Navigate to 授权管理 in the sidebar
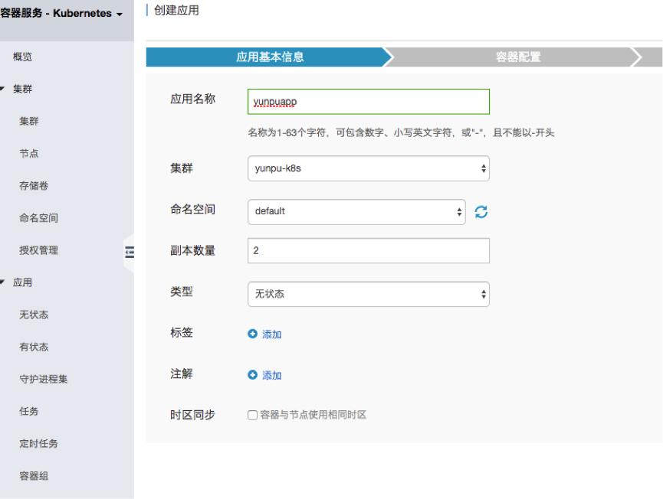Screen dimensions: 663x499 38,250
